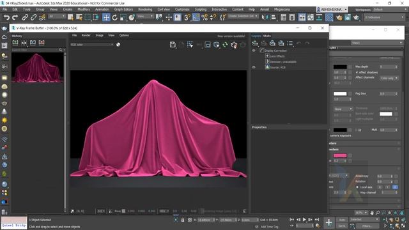The width and height of the screenshot is (409, 230).
Task: Click the Render Production teapot icon
Action: (357, 17)
